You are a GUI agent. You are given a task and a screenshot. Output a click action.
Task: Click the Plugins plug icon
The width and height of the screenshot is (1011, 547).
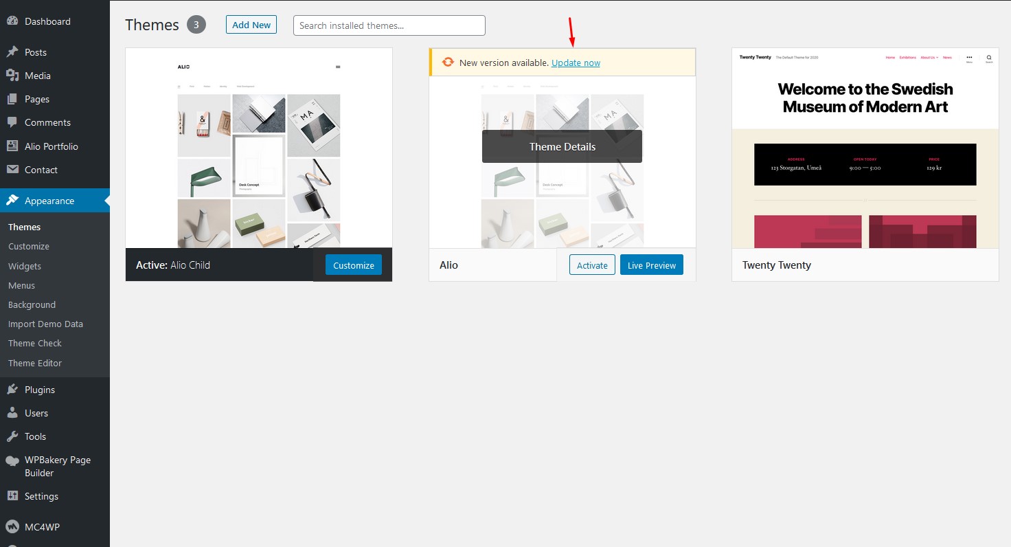tap(12, 390)
